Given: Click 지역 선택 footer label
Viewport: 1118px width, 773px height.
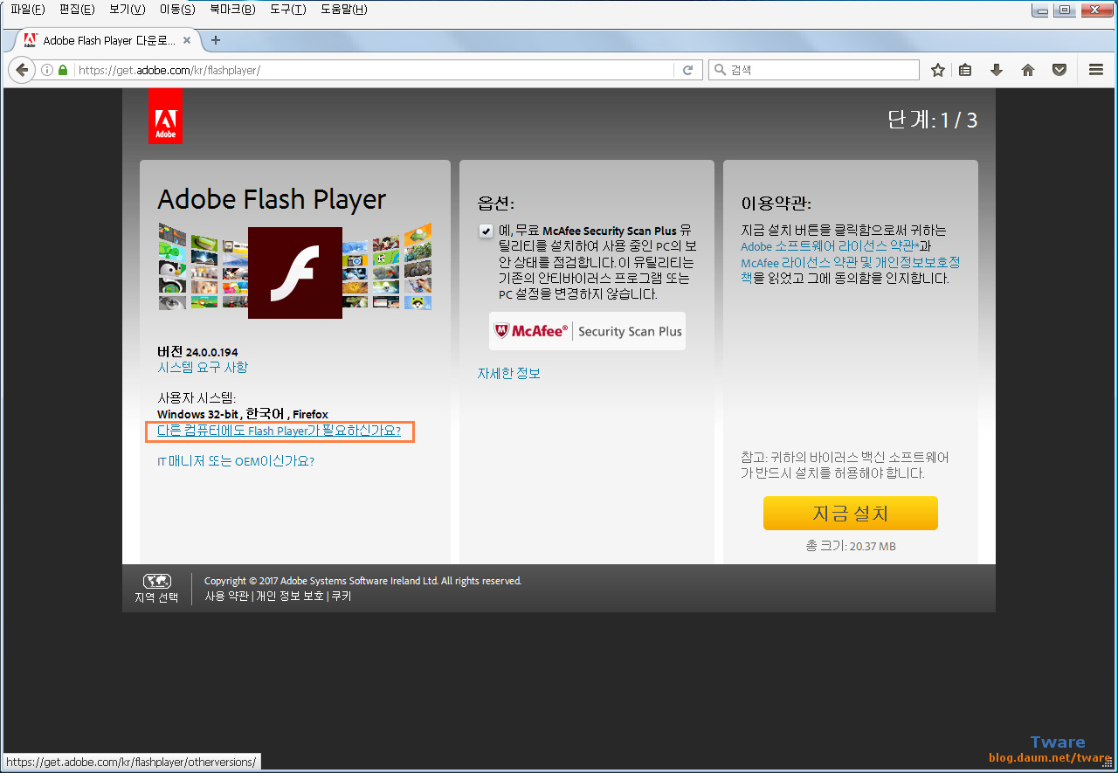Looking at the screenshot, I should [156, 597].
